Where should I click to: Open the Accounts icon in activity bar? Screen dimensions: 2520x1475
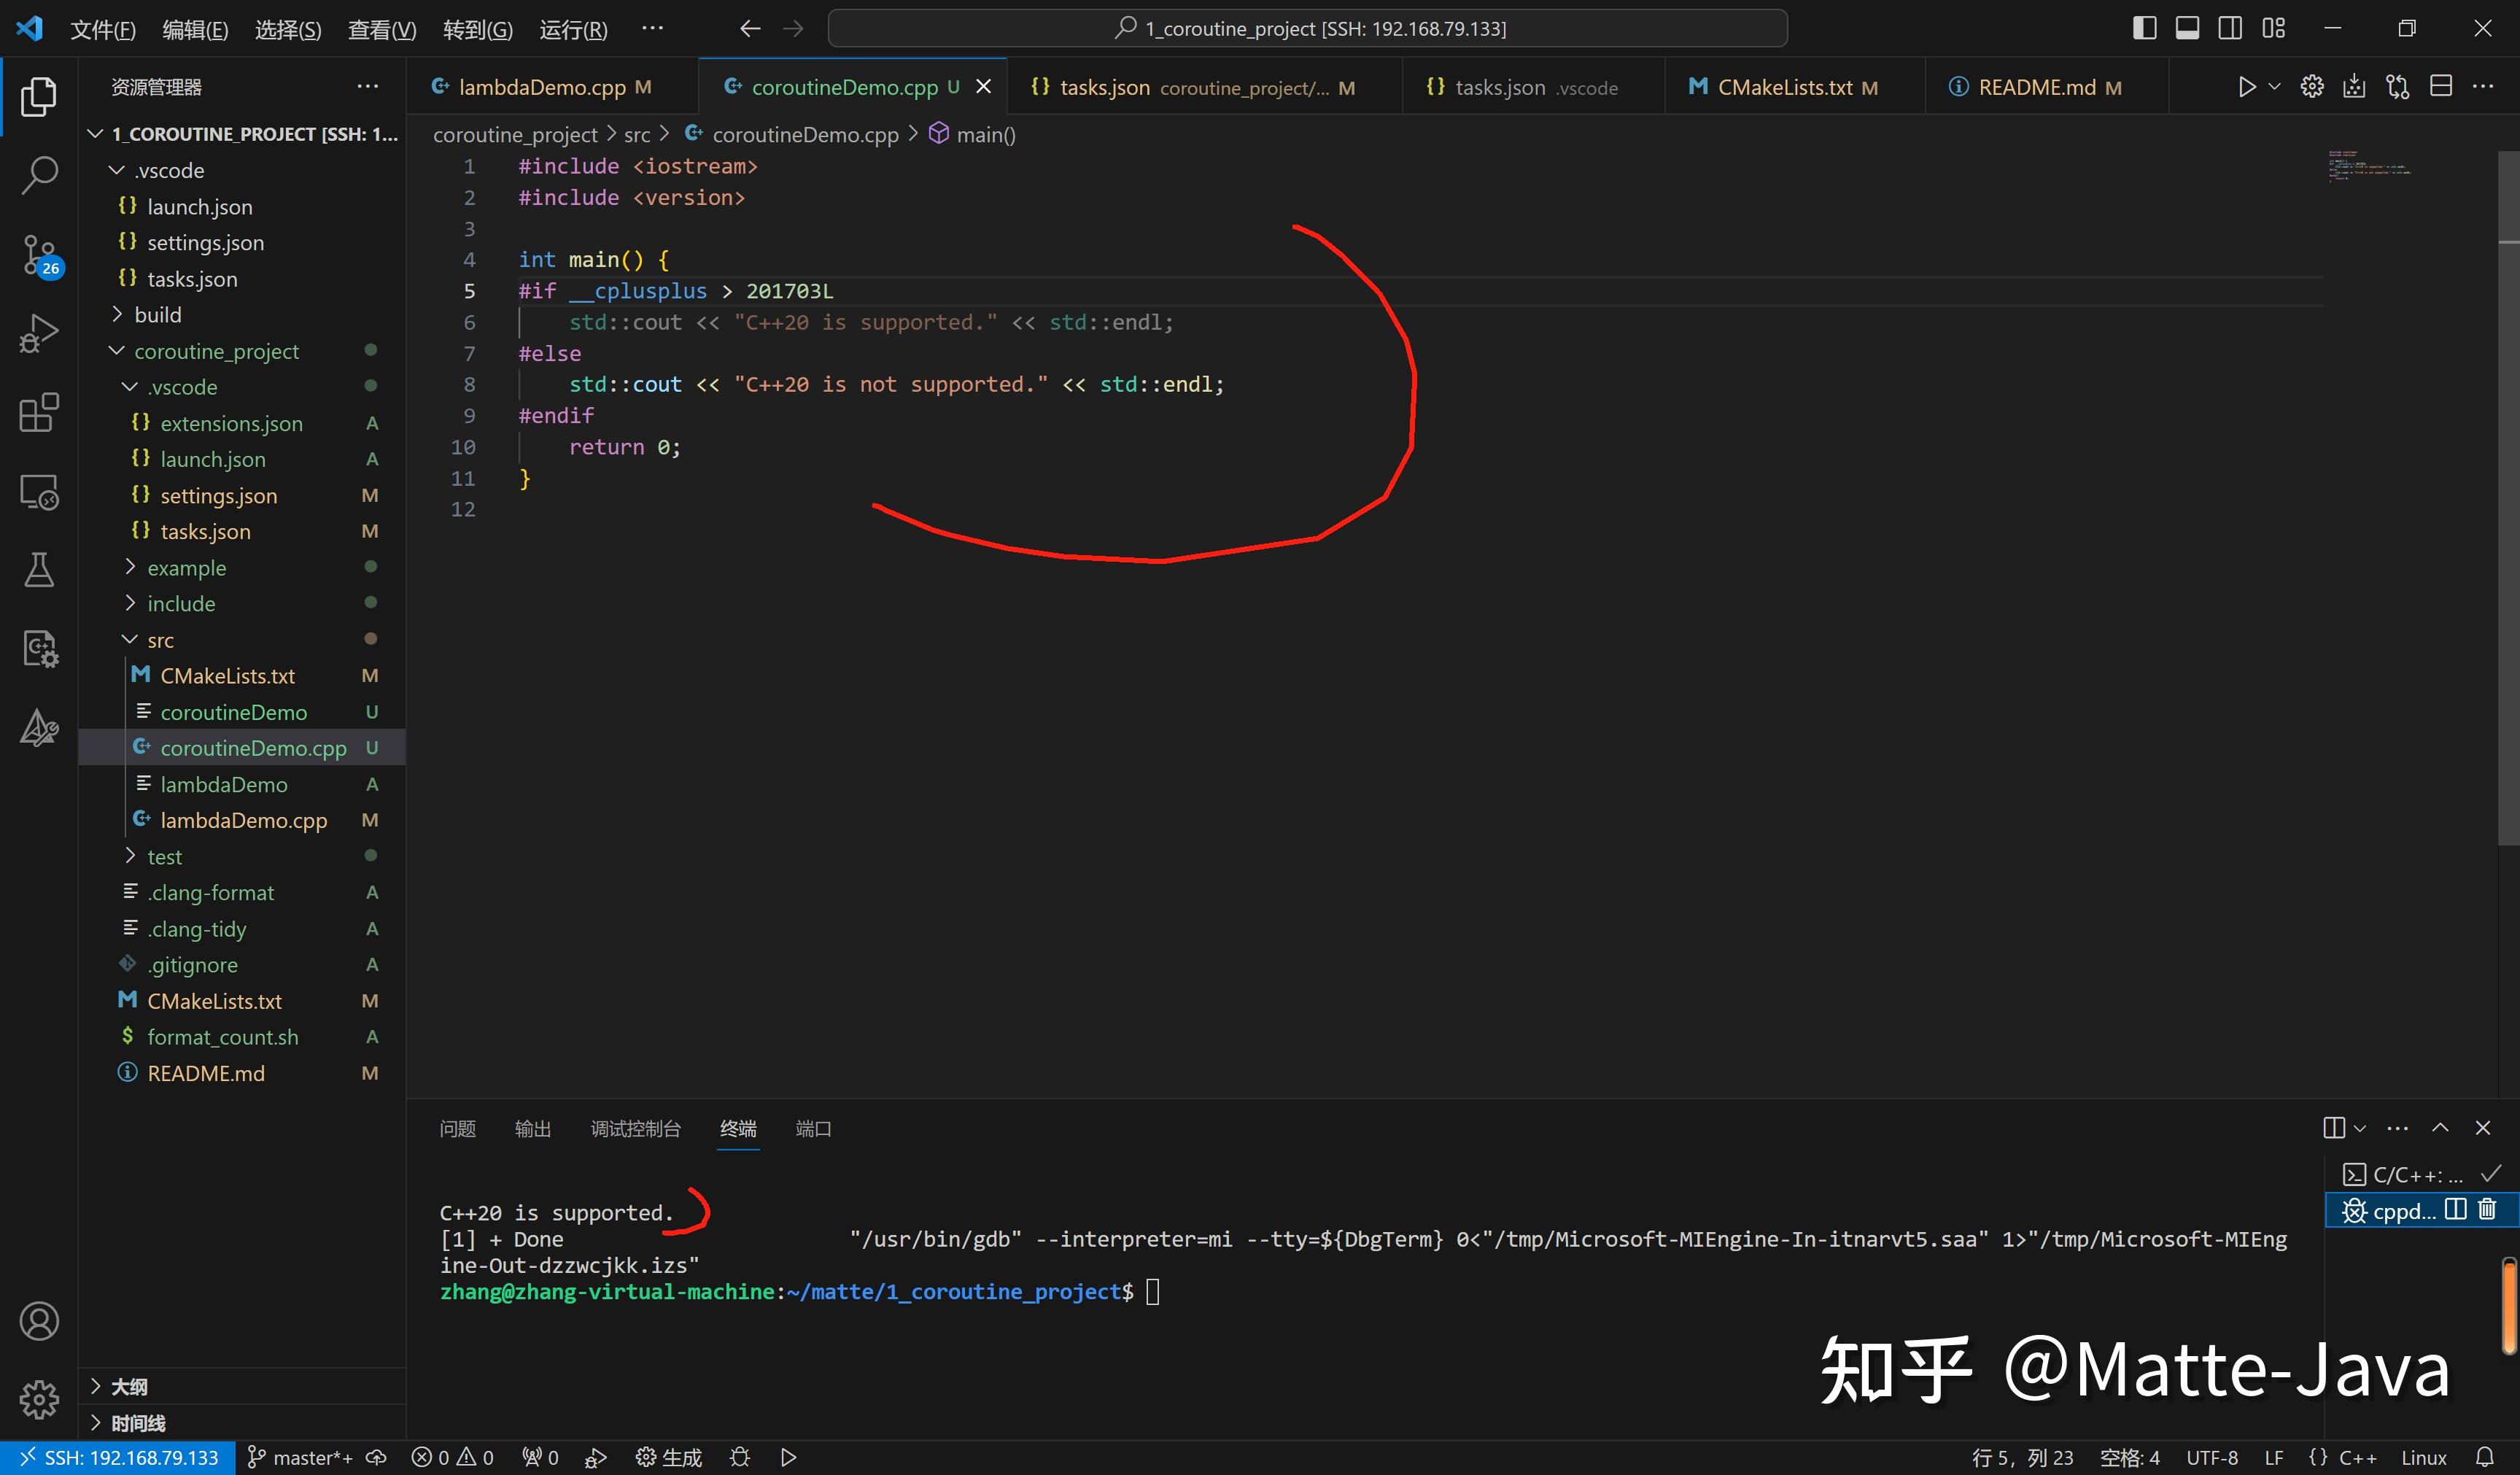point(39,1320)
